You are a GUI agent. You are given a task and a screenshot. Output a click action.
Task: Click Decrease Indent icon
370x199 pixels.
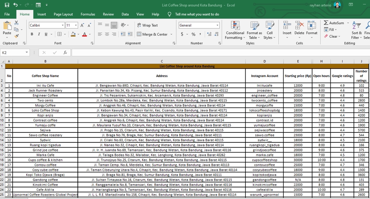(x=123, y=34)
